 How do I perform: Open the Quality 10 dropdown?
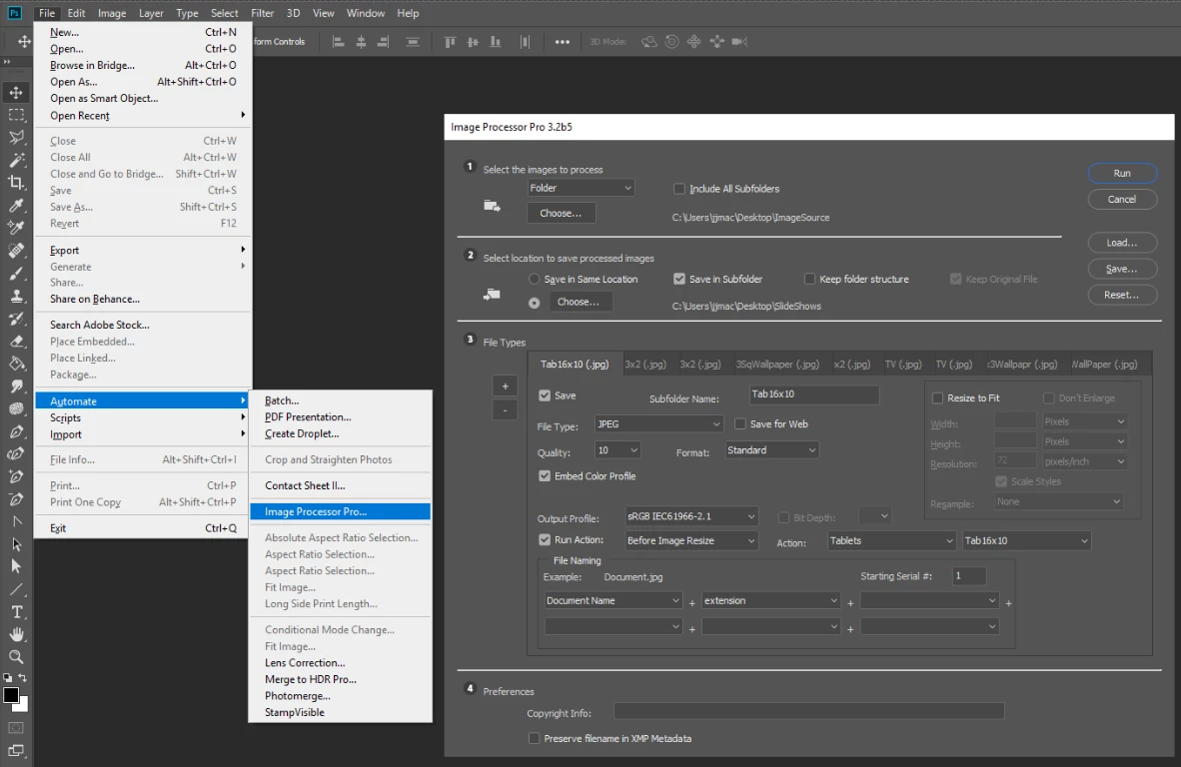point(617,450)
